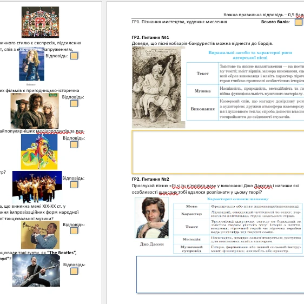Select the trumpet player illustration
Screen dimensions: 304x304
[41, 235]
